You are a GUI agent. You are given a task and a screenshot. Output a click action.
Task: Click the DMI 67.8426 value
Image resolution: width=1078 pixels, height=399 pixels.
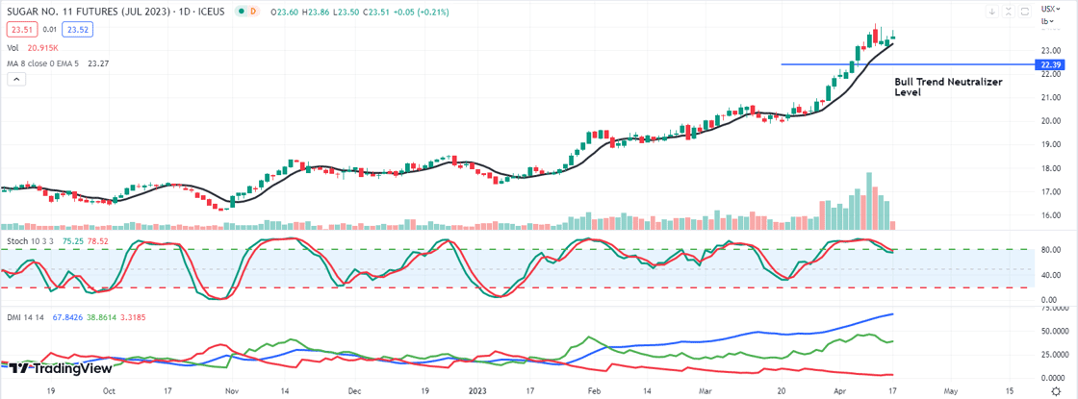67,317
